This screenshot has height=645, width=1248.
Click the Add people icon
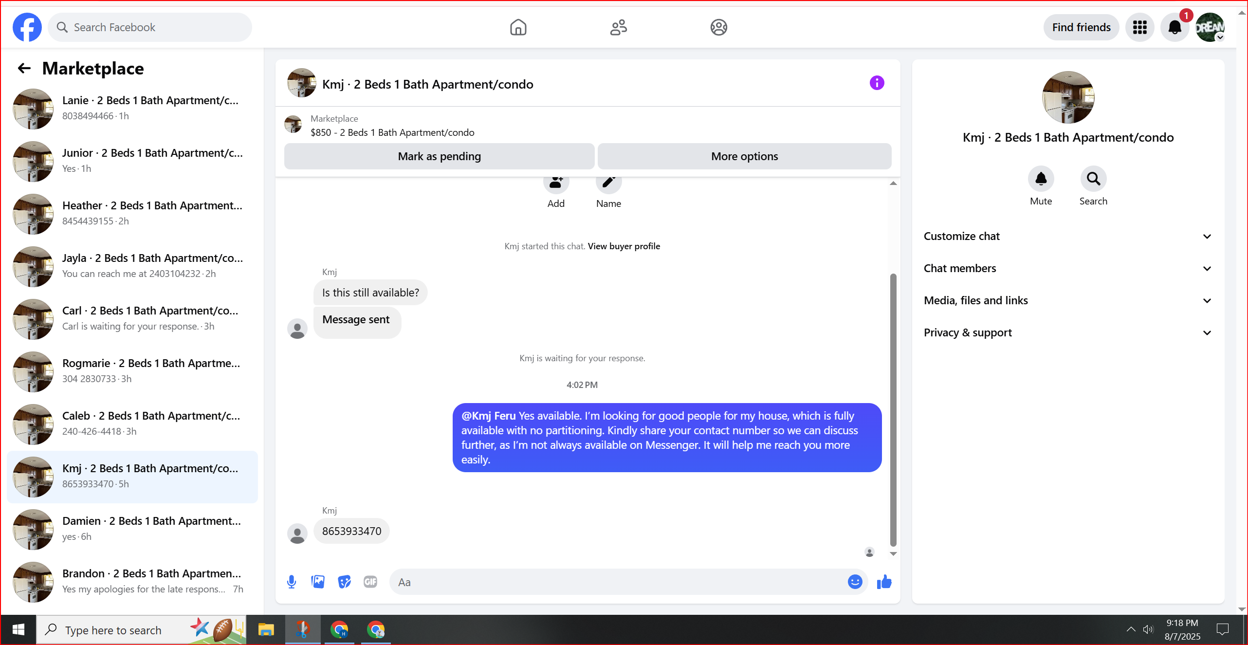(x=556, y=184)
